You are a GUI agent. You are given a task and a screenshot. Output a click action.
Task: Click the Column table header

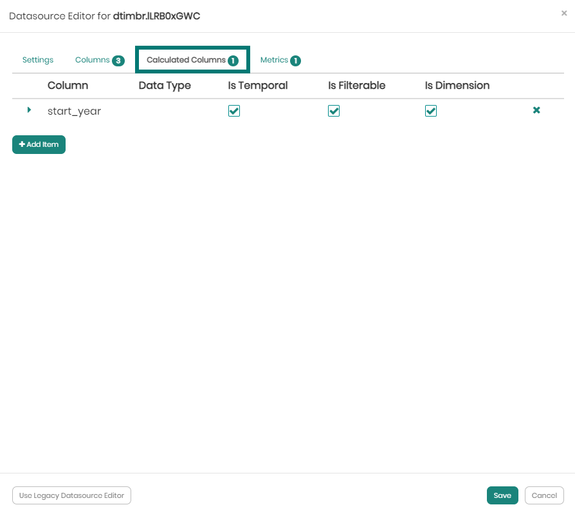(68, 85)
